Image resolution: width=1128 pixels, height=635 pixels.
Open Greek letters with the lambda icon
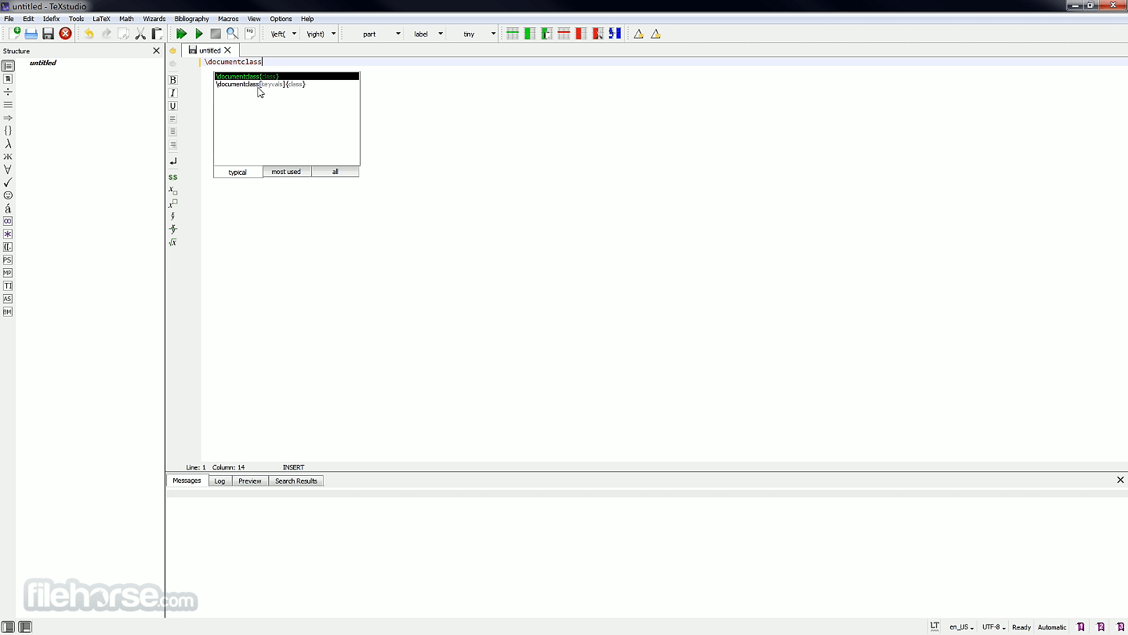click(8, 143)
